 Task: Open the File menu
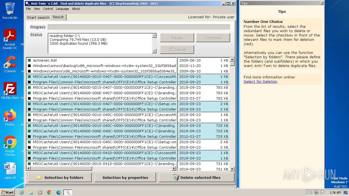(x=28, y=9)
